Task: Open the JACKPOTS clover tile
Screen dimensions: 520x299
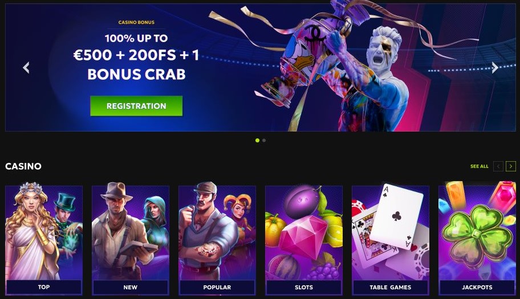Action: click(477, 239)
